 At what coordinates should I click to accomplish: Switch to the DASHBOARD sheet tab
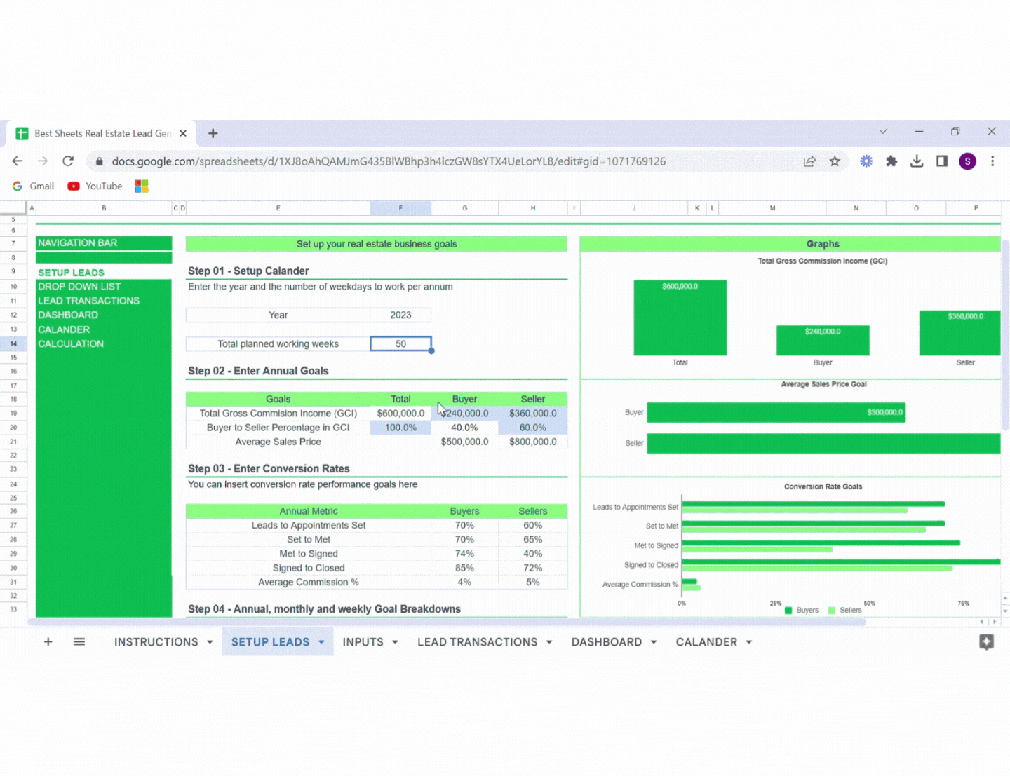607,642
